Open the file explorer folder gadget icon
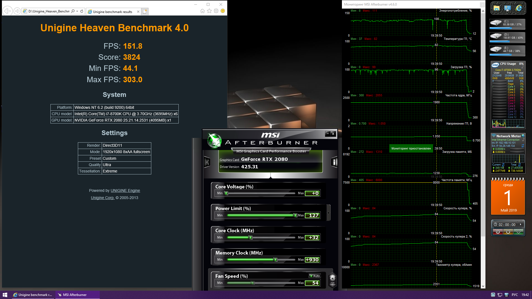This screenshot has width=532, height=299. pos(497,8)
